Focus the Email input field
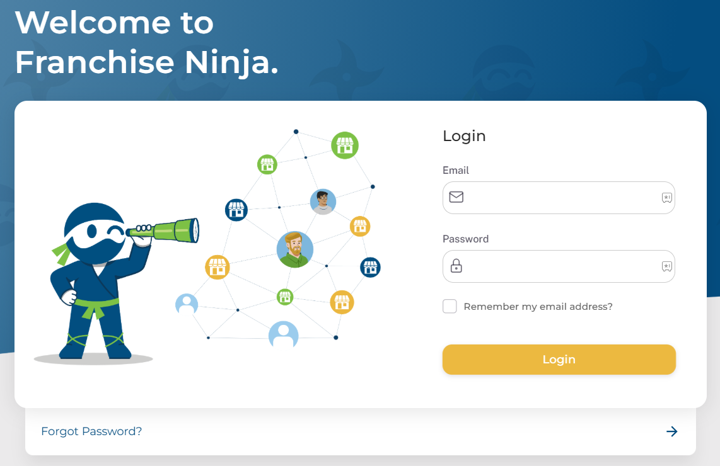Screen dimensions: 720x466 pos(561,198)
